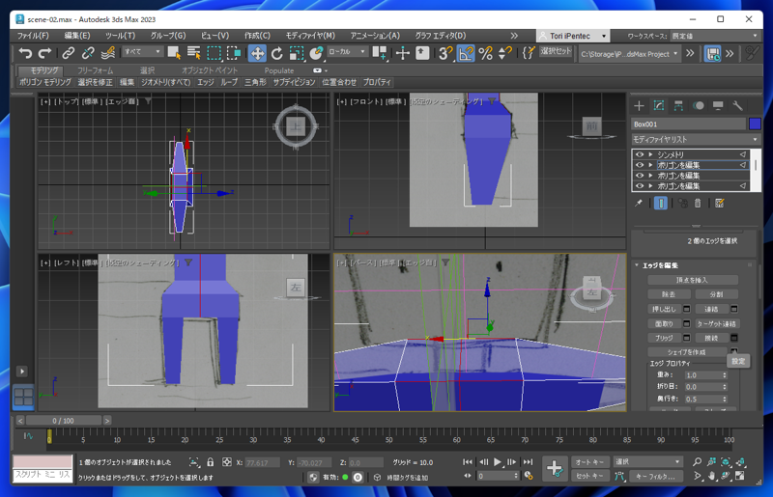Image resolution: width=773 pixels, height=497 pixels.
Task: Activate the Select and Place tool
Action: click(x=316, y=53)
